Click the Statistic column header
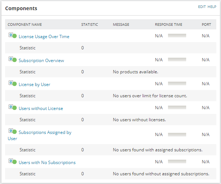 click(90, 25)
